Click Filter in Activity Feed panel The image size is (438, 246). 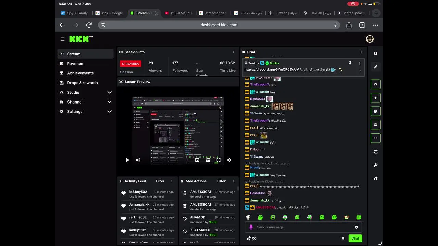(x=160, y=181)
